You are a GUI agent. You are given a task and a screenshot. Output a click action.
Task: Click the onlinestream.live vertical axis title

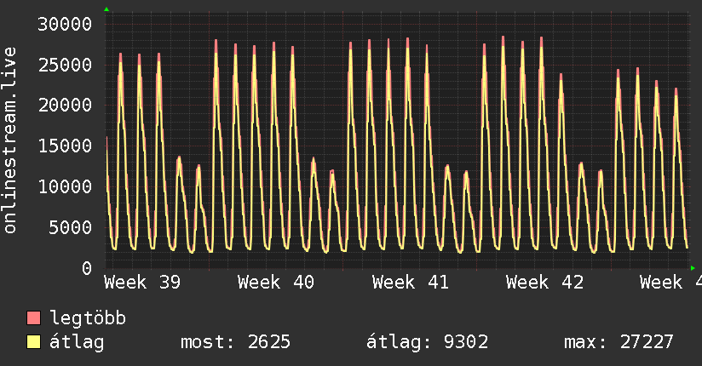point(9,140)
